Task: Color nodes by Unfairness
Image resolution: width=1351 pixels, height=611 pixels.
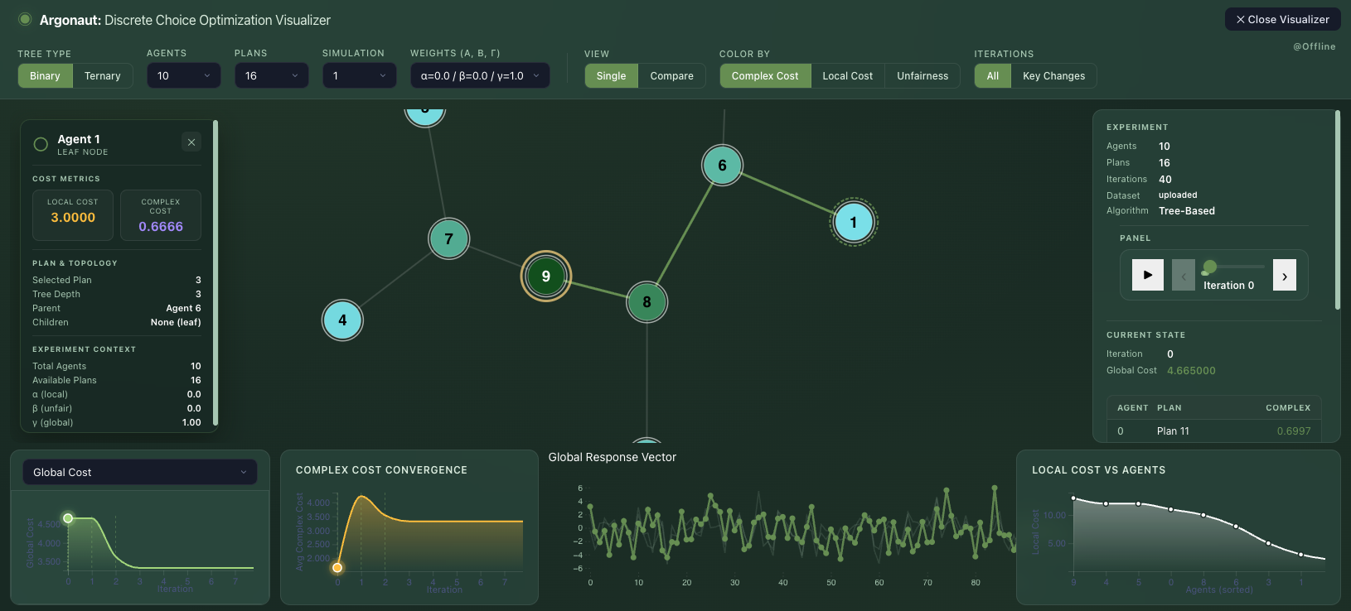Action: pos(922,75)
